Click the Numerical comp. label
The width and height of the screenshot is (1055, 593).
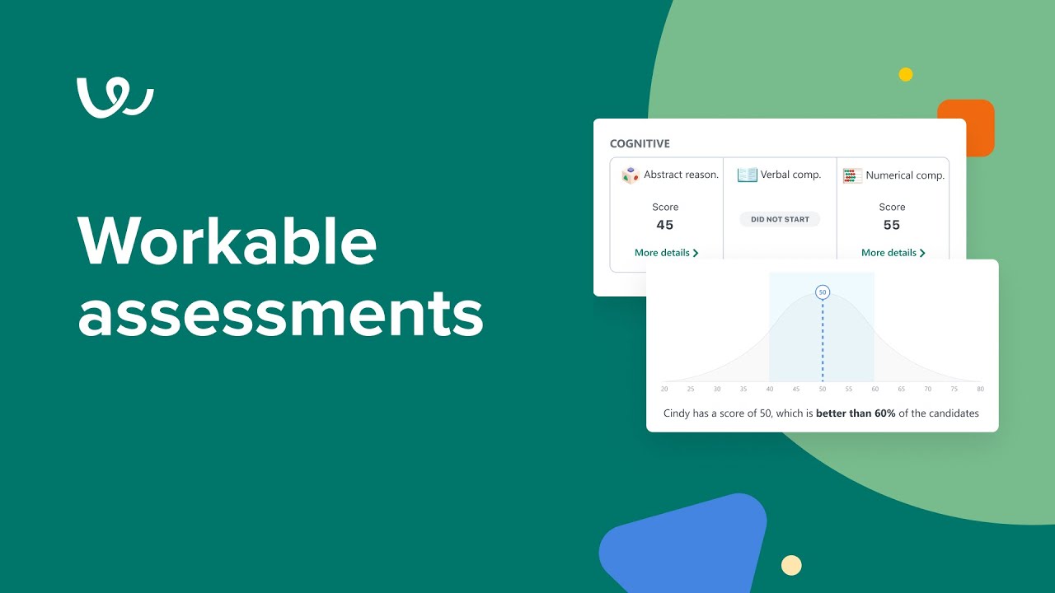coord(905,175)
